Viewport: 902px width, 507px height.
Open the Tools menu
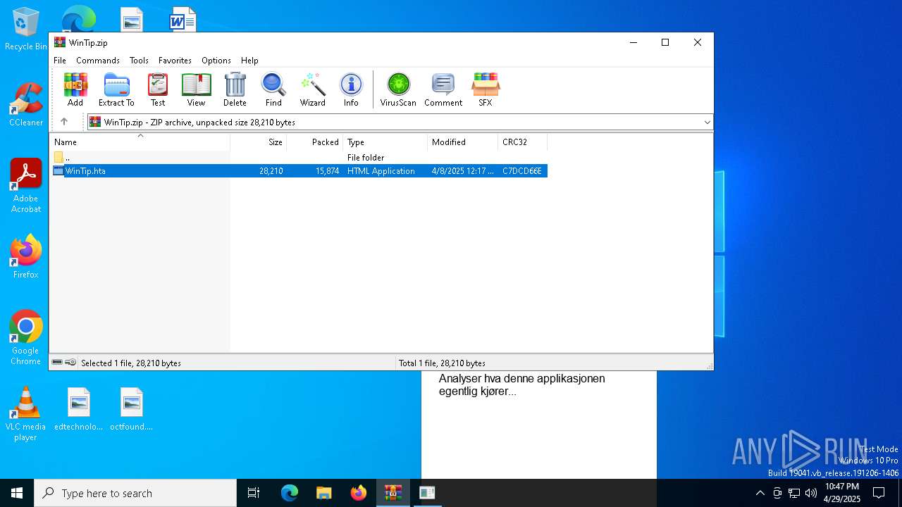139,61
